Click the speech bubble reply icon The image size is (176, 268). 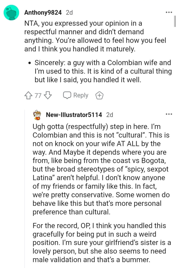pos(66,95)
